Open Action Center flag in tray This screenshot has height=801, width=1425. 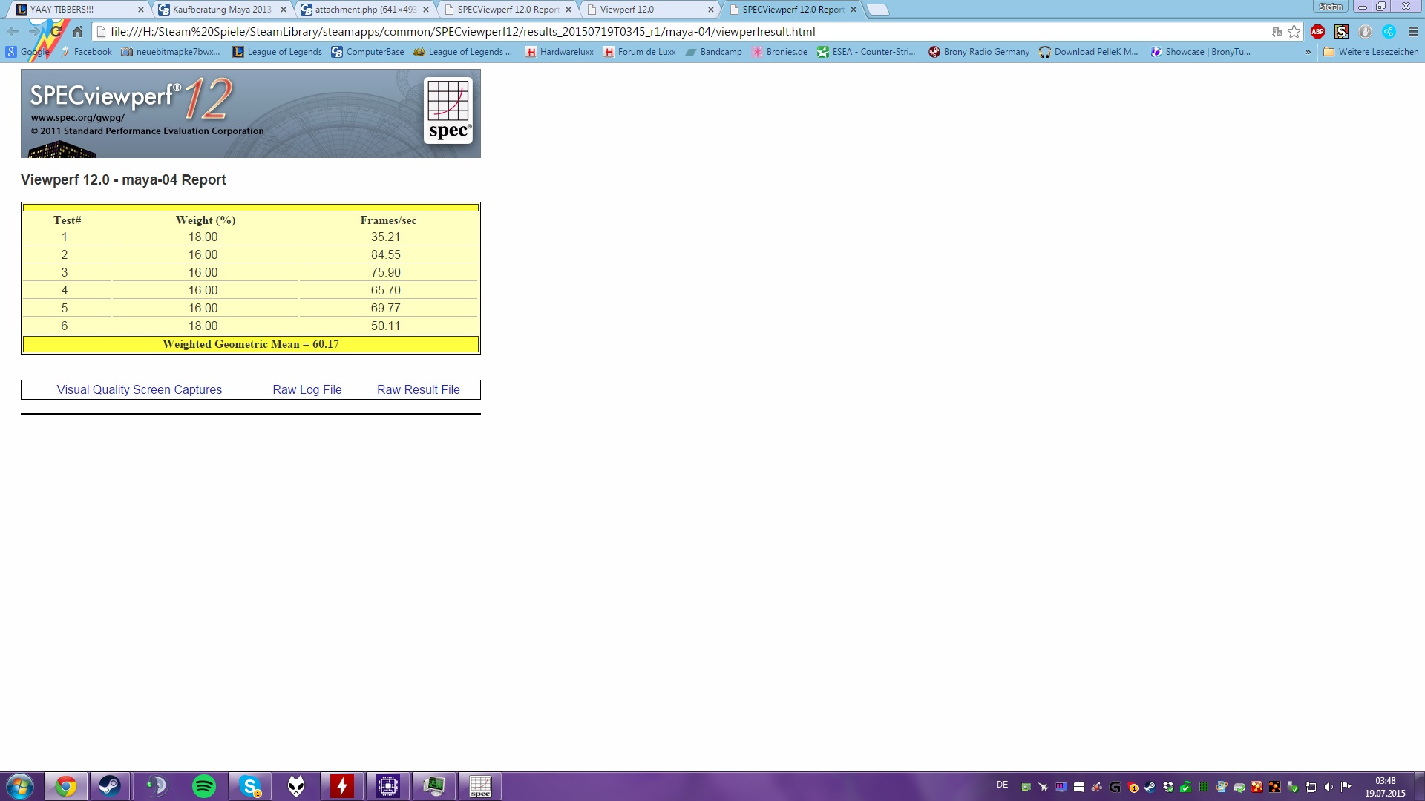[1346, 787]
